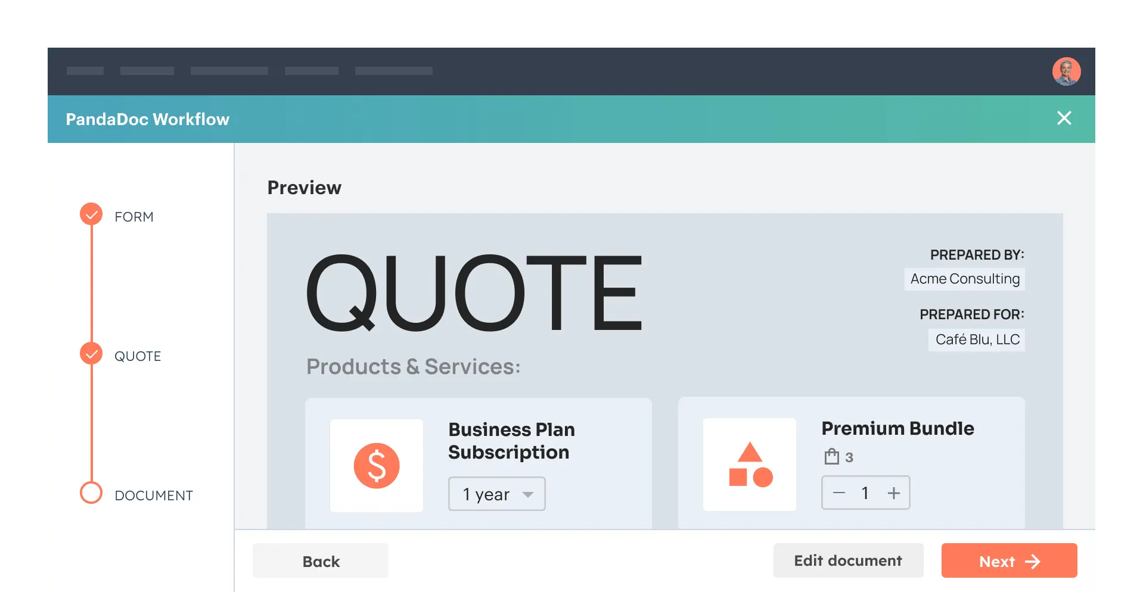
Task: Open the 1 year subscription dropdown
Action: (497, 494)
